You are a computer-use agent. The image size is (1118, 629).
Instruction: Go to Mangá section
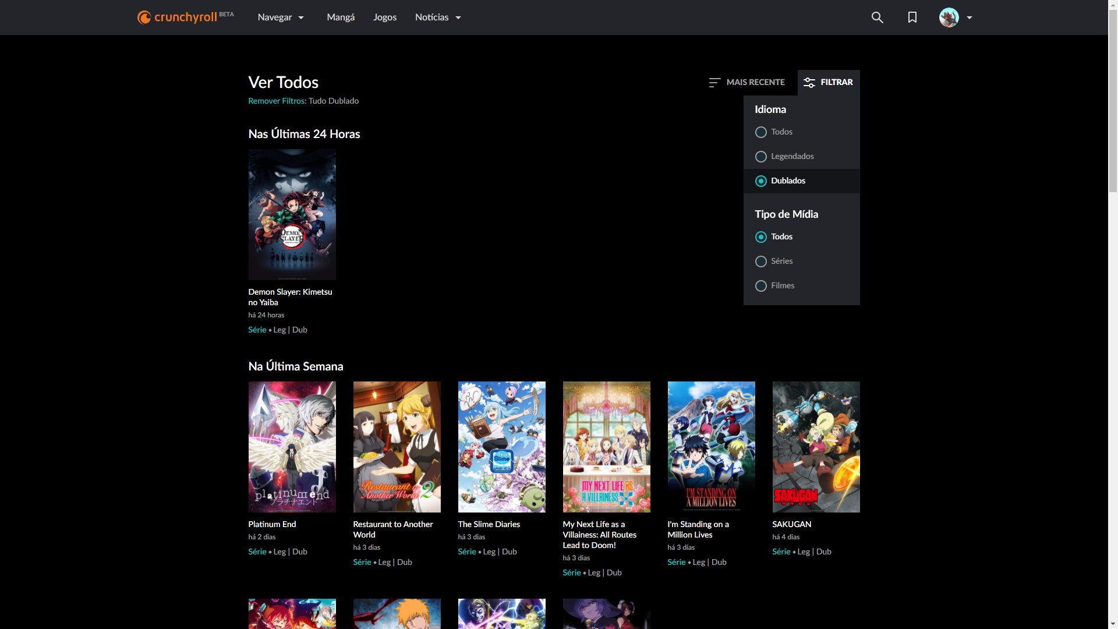341,17
